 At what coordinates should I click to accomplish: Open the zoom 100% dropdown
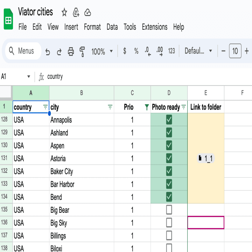102,51
